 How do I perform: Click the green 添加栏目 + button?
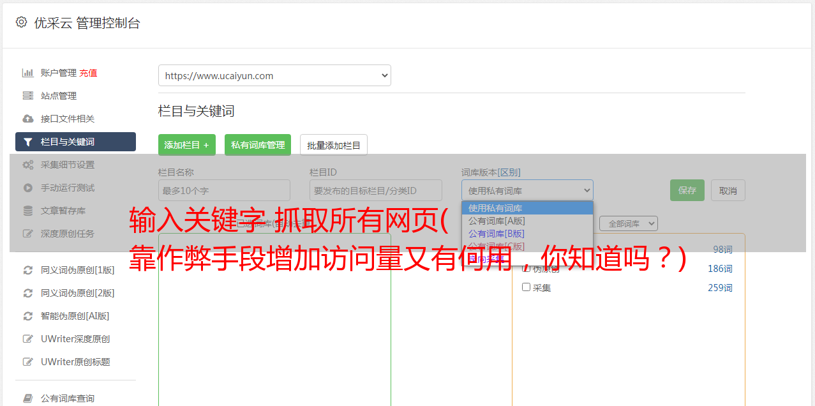(x=187, y=145)
